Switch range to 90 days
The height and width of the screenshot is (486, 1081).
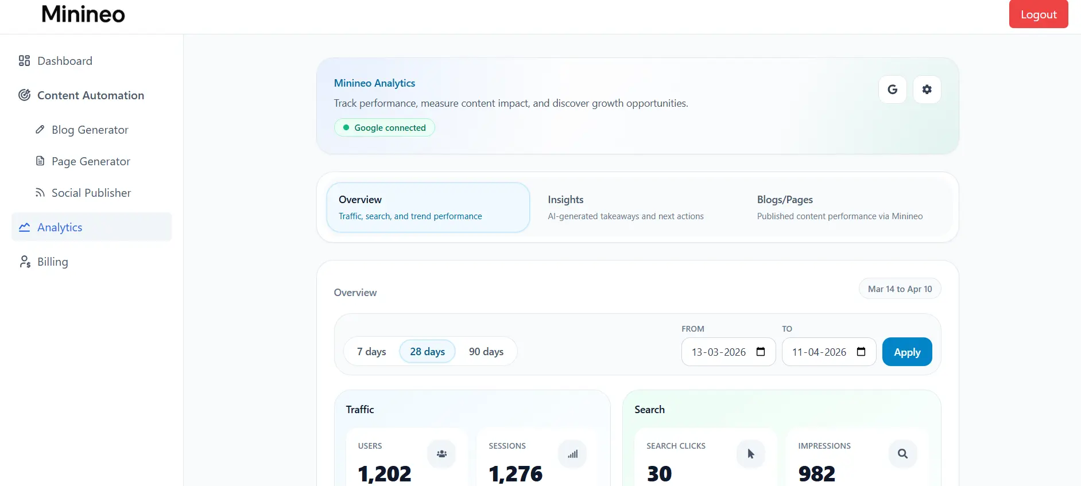(486, 352)
